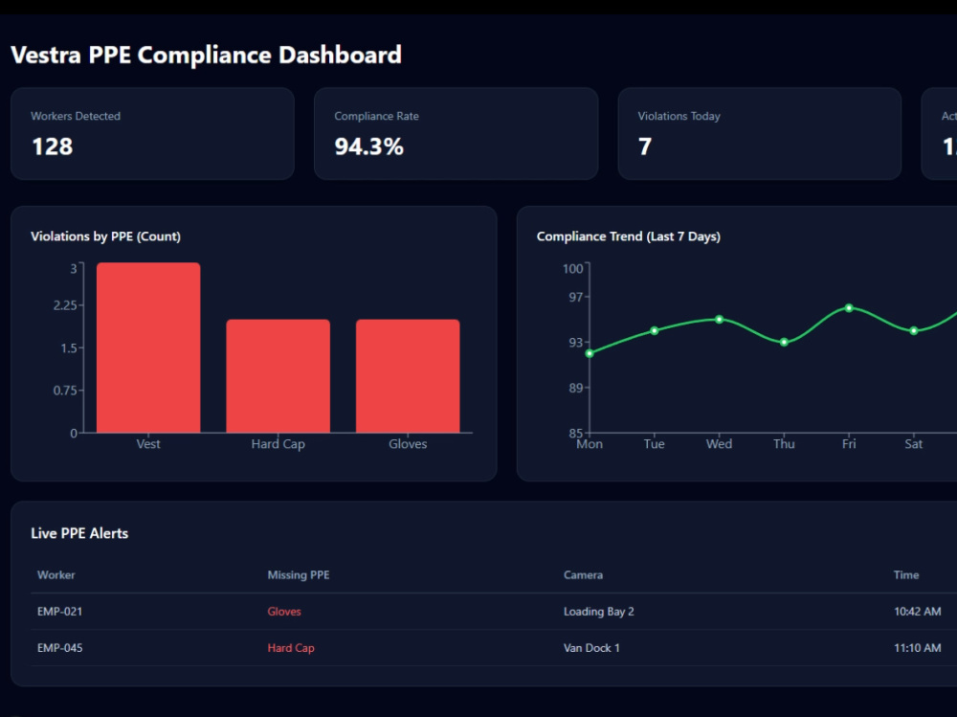Select the Tuesday data point on trend line
The height and width of the screenshot is (717, 957).
(x=655, y=331)
